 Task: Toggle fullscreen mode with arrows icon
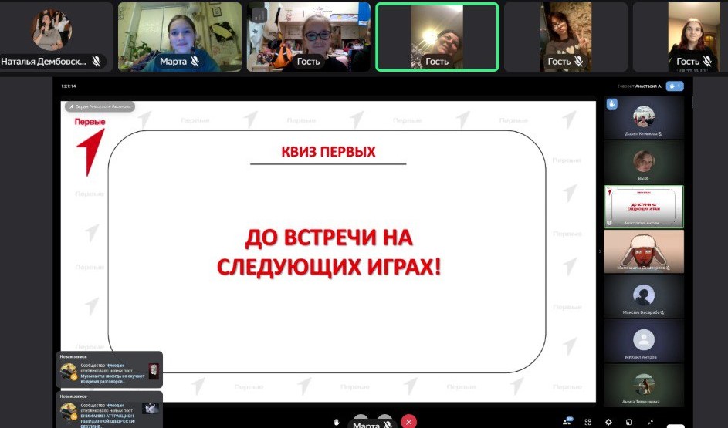(650, 422)
